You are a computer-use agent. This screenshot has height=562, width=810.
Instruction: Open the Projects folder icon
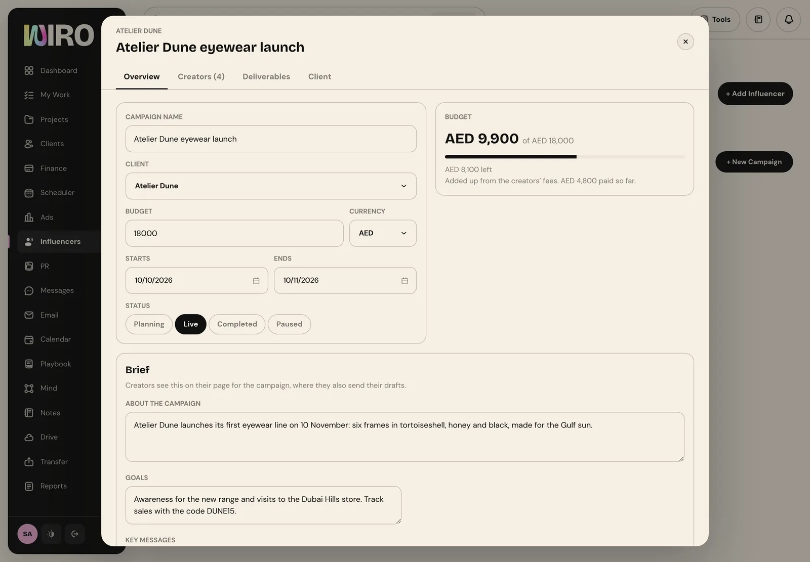tap(29, 119)
